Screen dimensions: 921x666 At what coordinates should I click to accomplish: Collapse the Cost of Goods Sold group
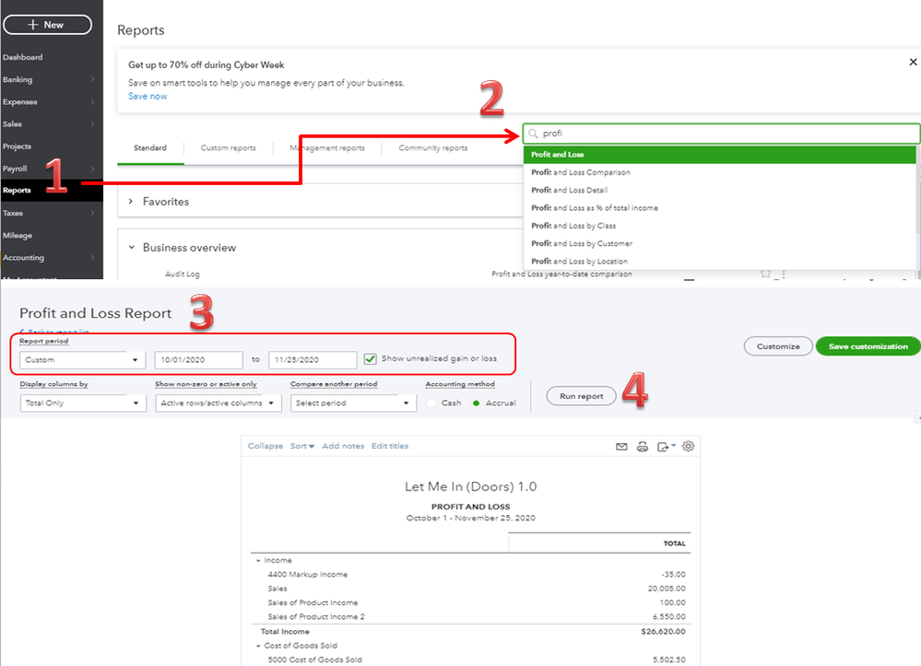pyautogui.click(x=258, y=646)
